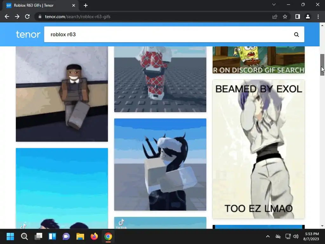Open Task View on the taskbar
This screenshot has width=325, height=244.
click(38, 236)
